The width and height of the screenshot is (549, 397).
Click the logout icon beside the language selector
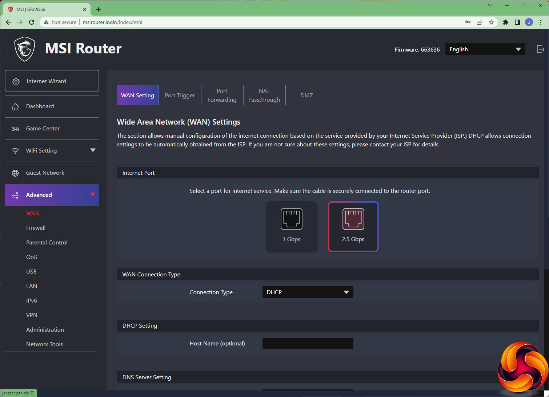[540, 49]
